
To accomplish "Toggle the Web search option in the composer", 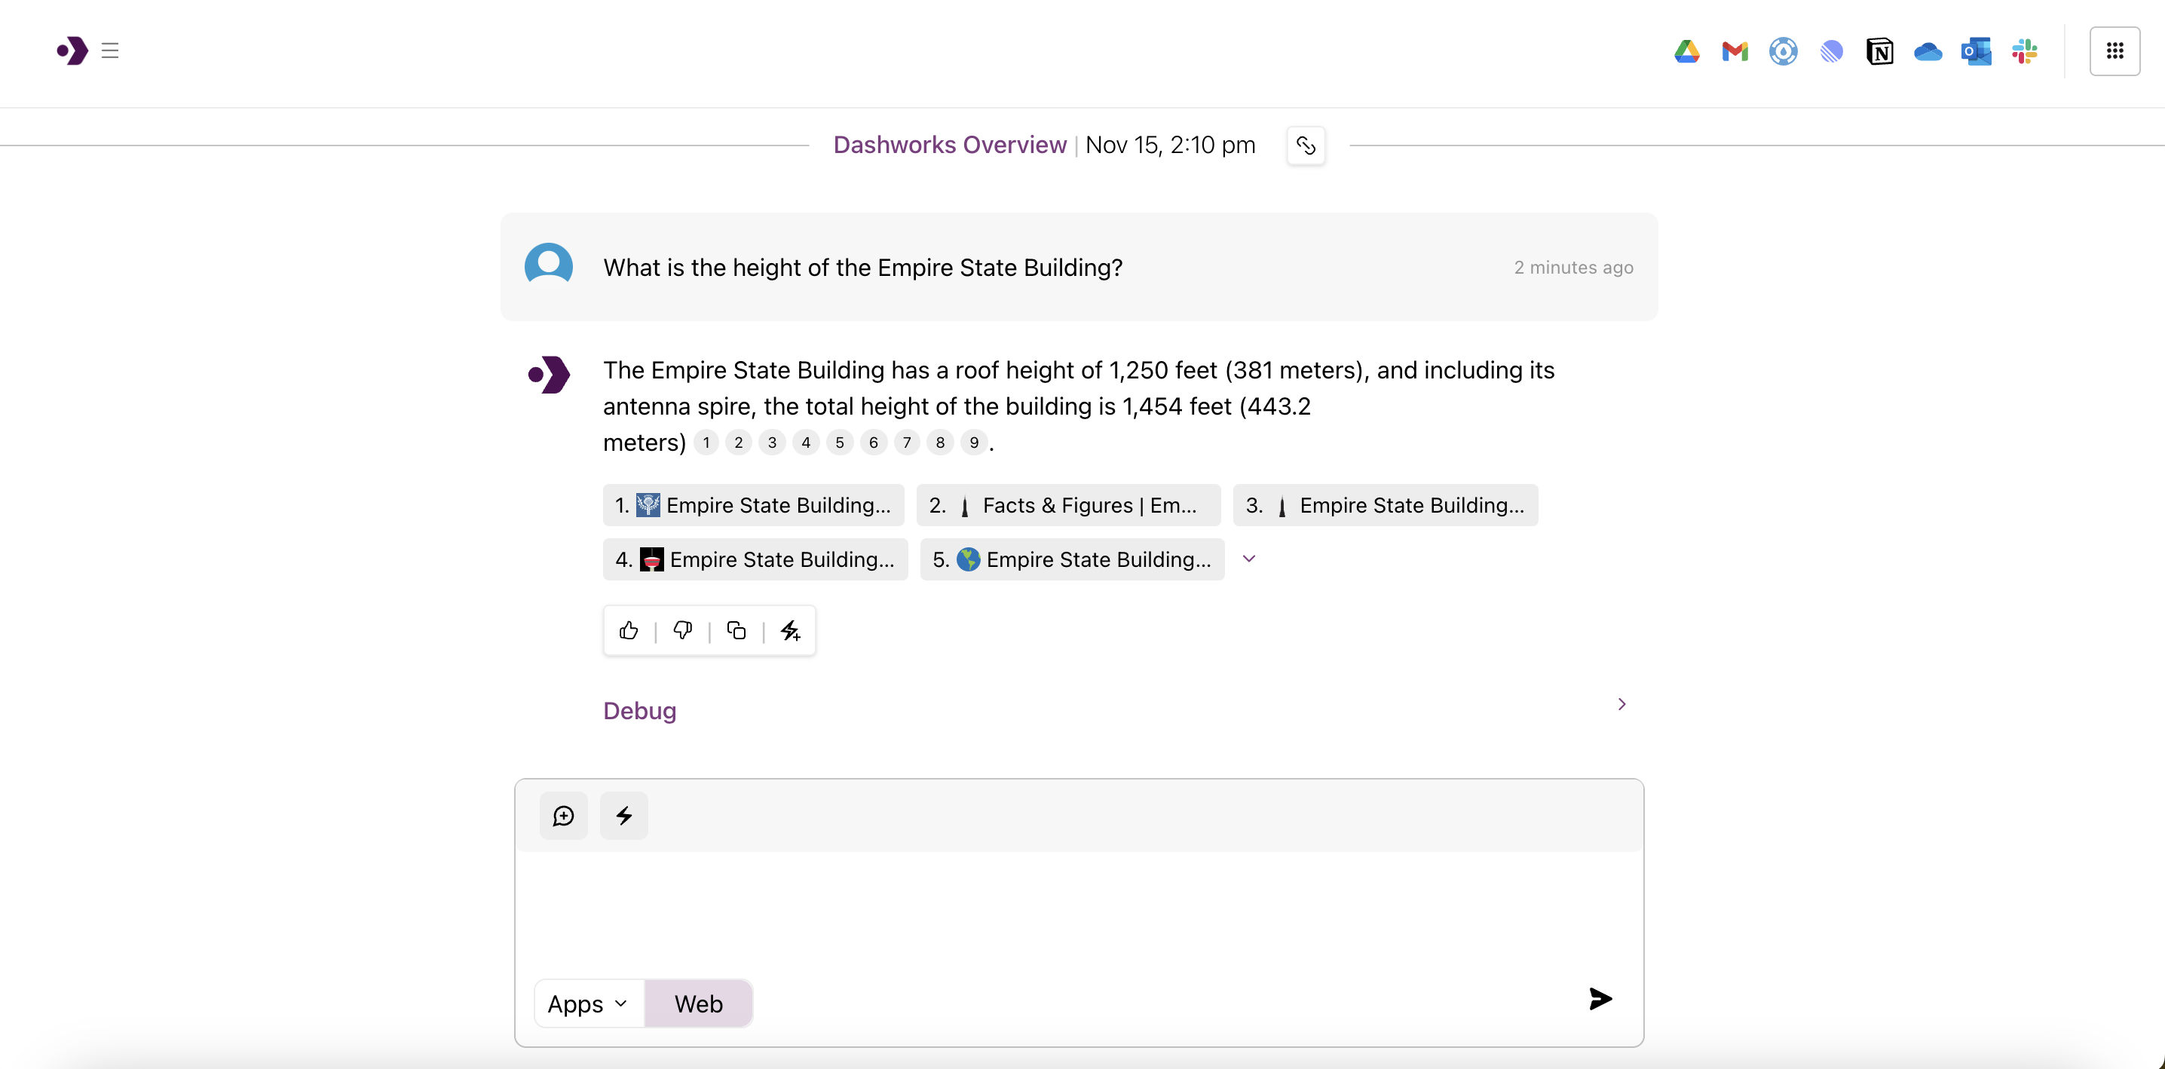I will click(x=697, y=1003).
